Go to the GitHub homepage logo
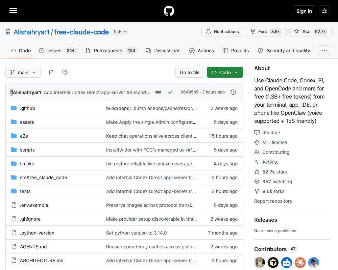The width and height of the screenshot is (338, 270). click(169, 11)
